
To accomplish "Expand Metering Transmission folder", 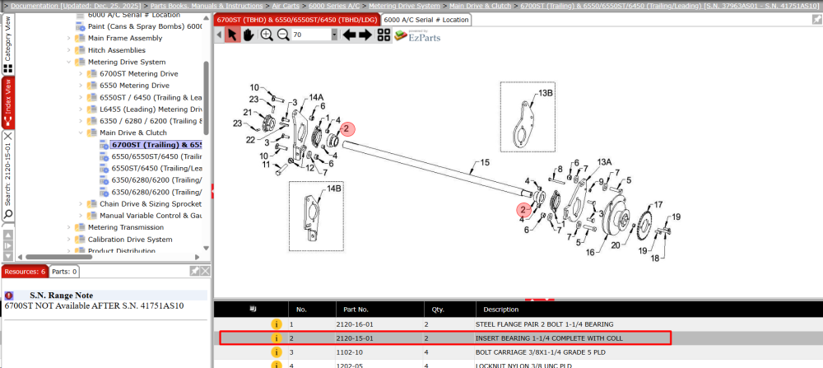I will (69, 227).
